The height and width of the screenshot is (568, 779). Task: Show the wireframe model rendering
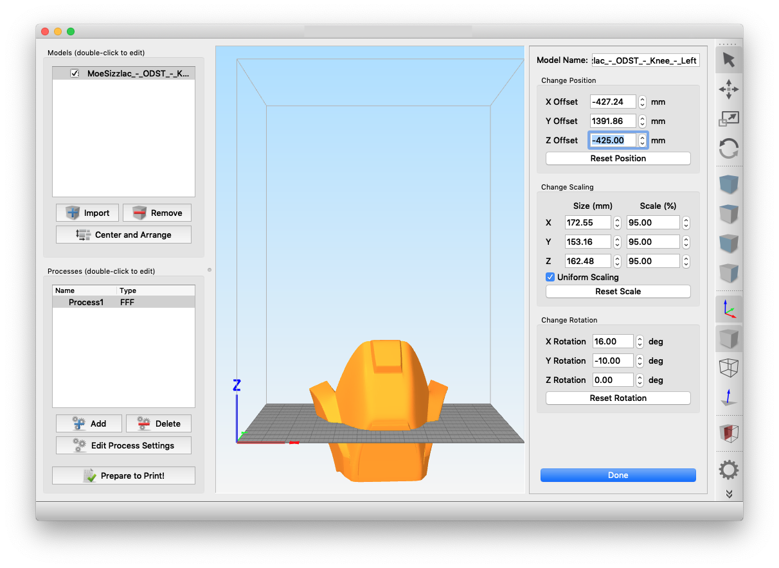(729, 368)
